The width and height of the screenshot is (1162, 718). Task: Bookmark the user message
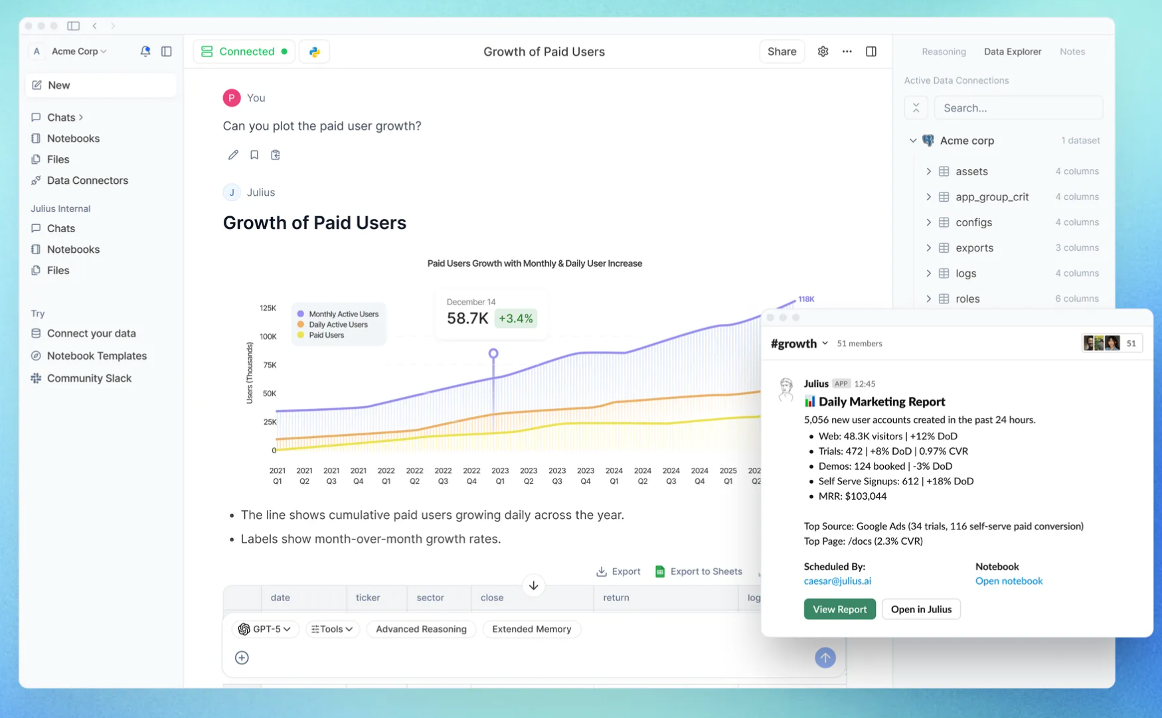(254, 155)
